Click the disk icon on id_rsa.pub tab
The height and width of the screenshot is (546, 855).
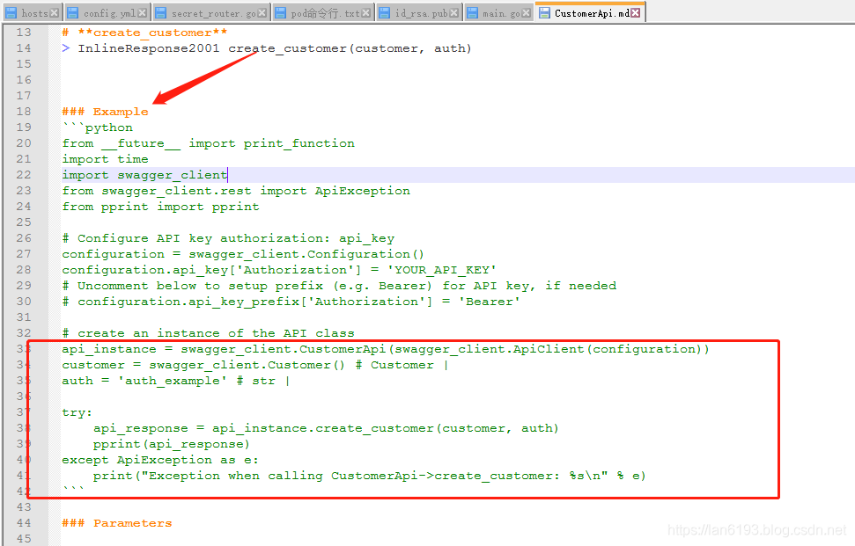click(385, 13)
